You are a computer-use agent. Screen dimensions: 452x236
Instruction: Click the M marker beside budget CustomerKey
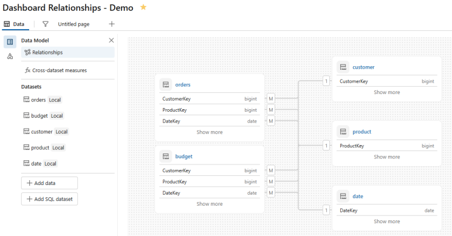(271, 170)
